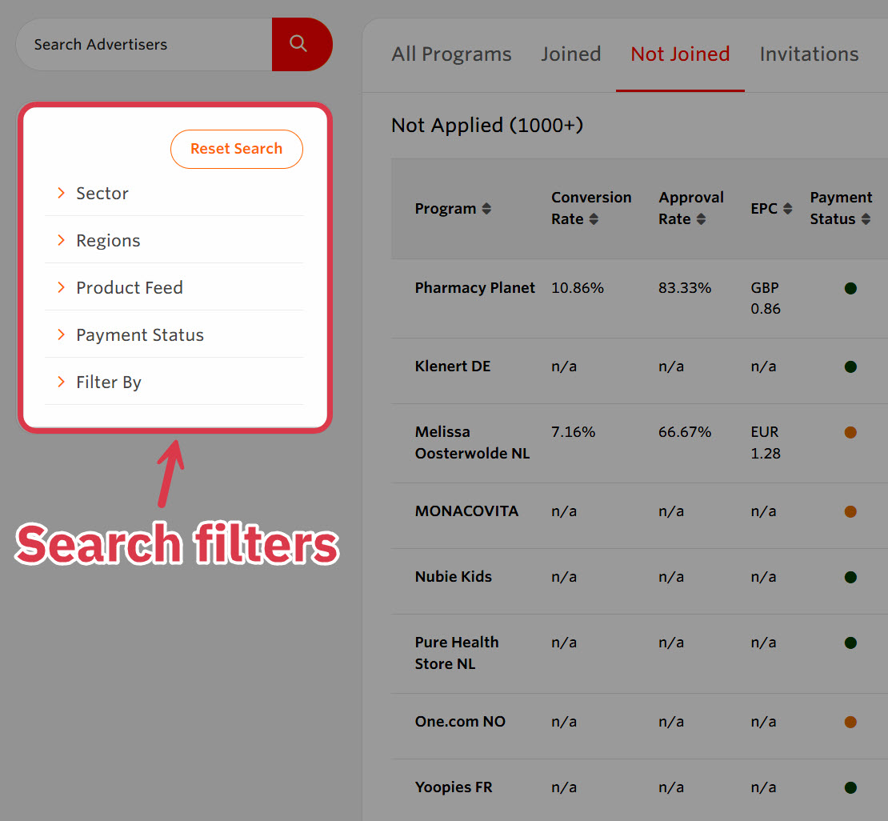This screenshot has width=888, height=821.
Task: Click MONACOVITA orange payment status dot
Action: (x=850, y=511)
